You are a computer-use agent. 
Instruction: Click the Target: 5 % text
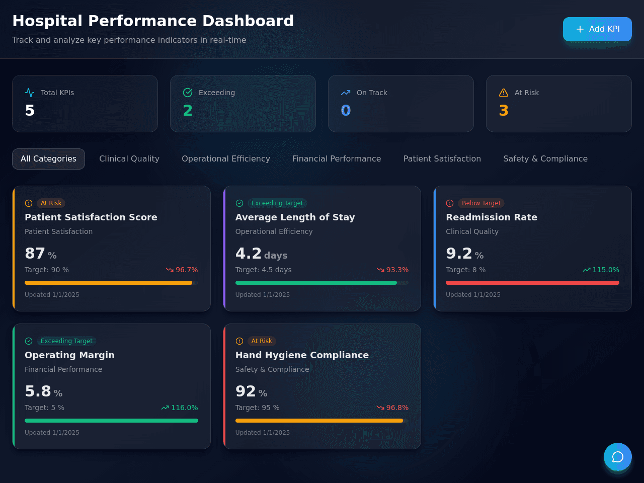coord(44,408)
